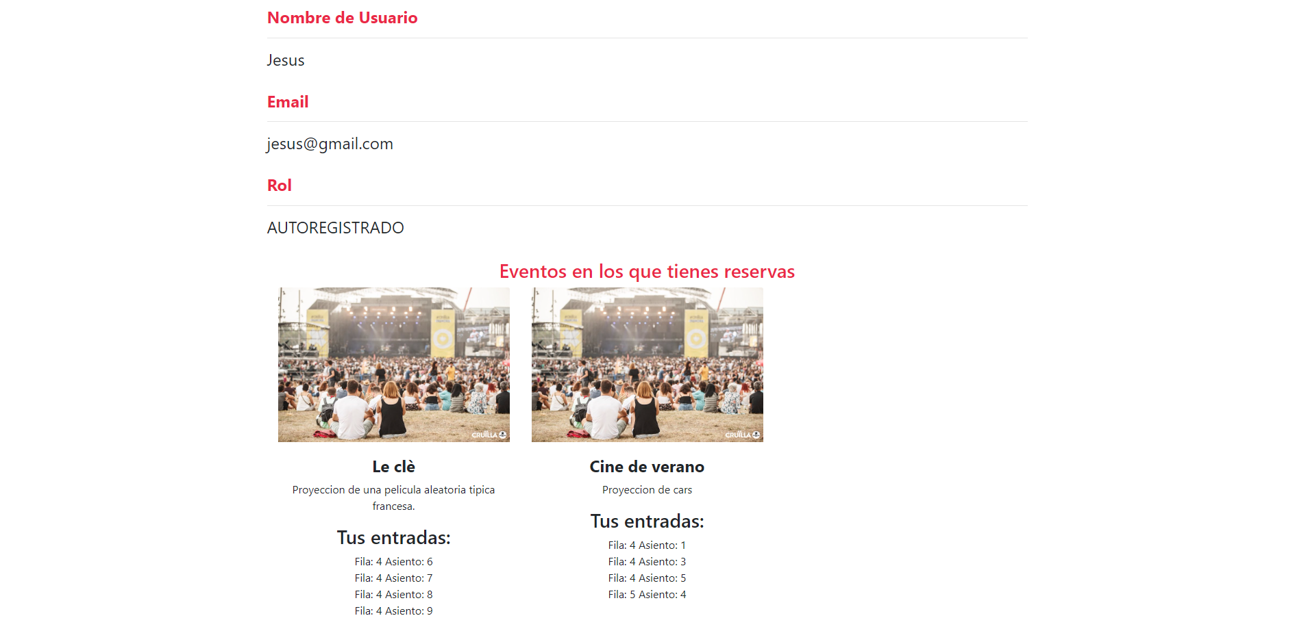Select the Rol heading label
The image size is (1295, 631).
[x=280, y=185]
